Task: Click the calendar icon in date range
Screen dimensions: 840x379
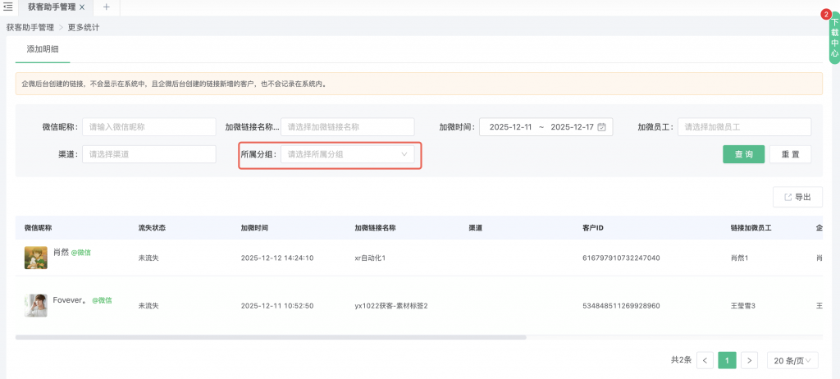Action: point(601,127)
